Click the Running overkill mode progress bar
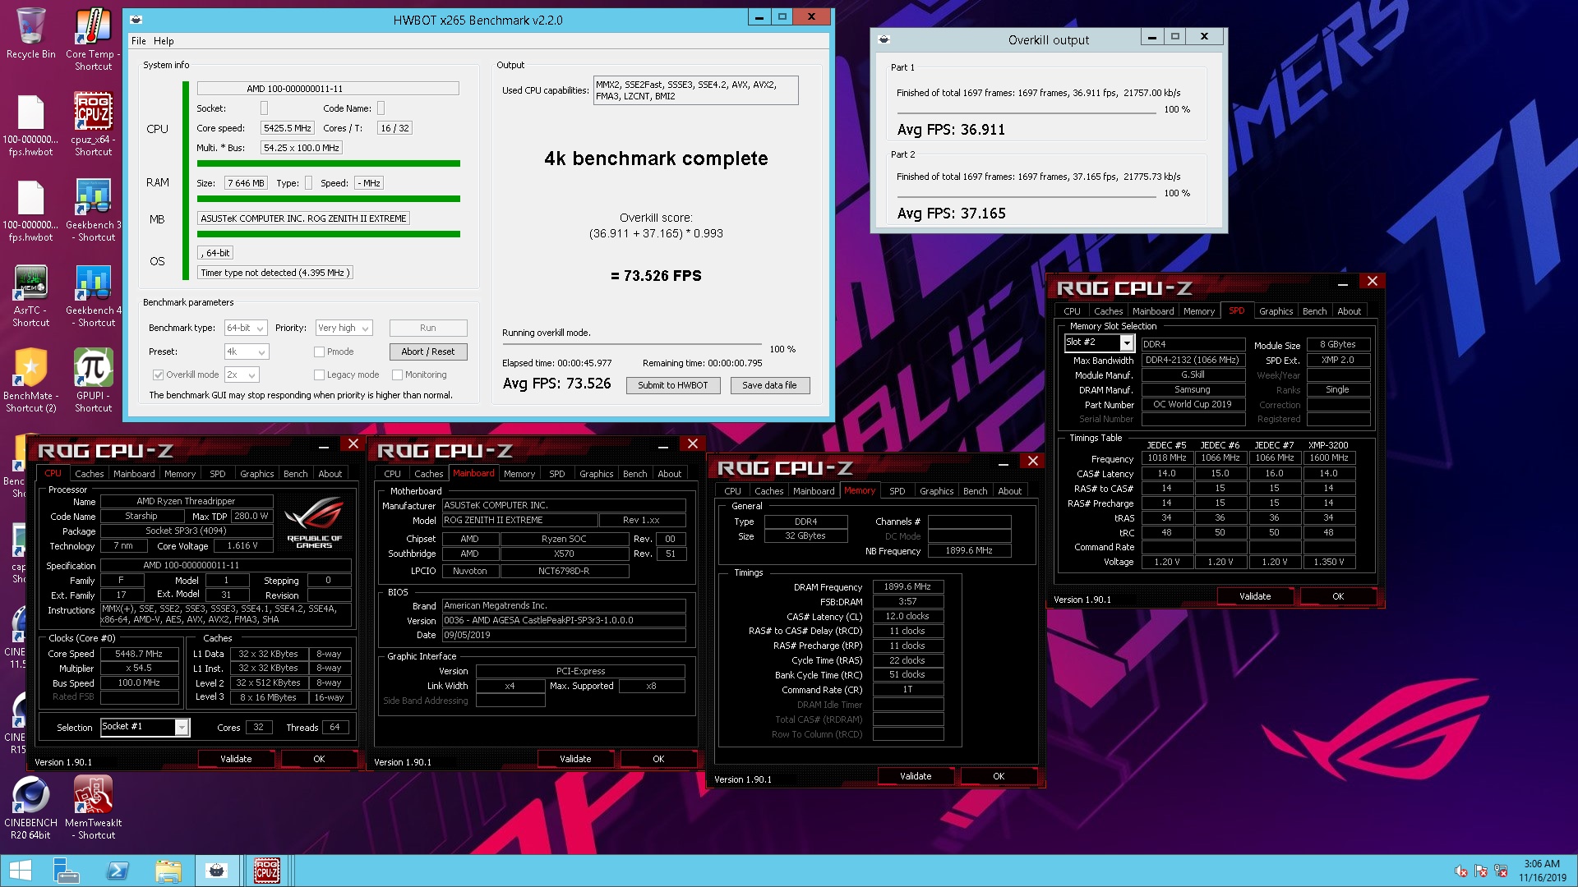The height and width of the screenshot is (887, 1578). (x=631, y=344)
